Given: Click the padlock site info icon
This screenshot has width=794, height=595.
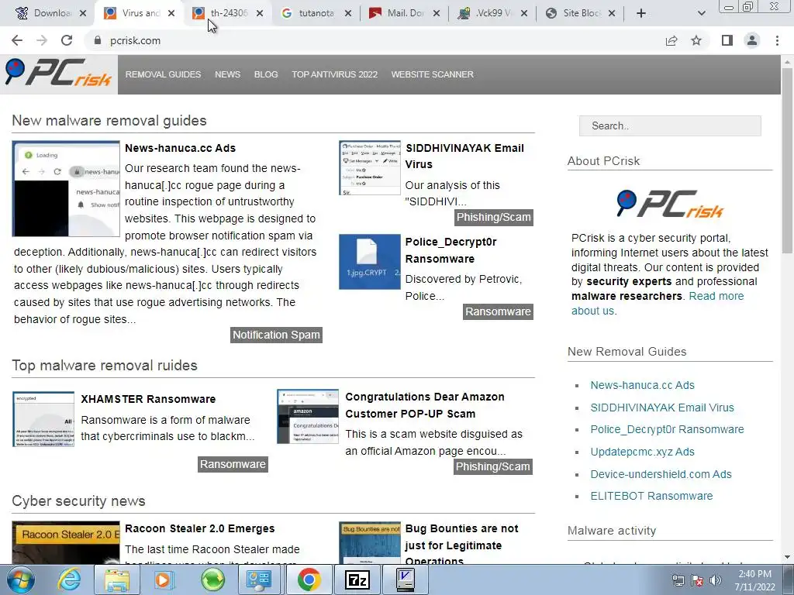Looking at the screenshot, I should point(98,40).
